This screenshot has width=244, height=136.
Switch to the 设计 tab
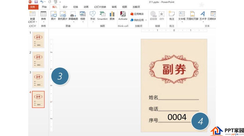pos(65,7)
